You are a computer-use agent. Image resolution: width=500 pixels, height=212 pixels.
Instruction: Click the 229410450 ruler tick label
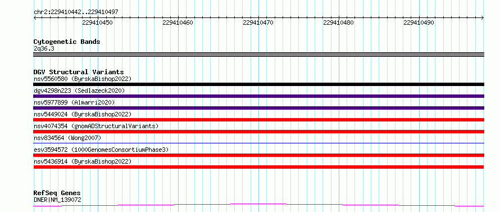point(97,22)
